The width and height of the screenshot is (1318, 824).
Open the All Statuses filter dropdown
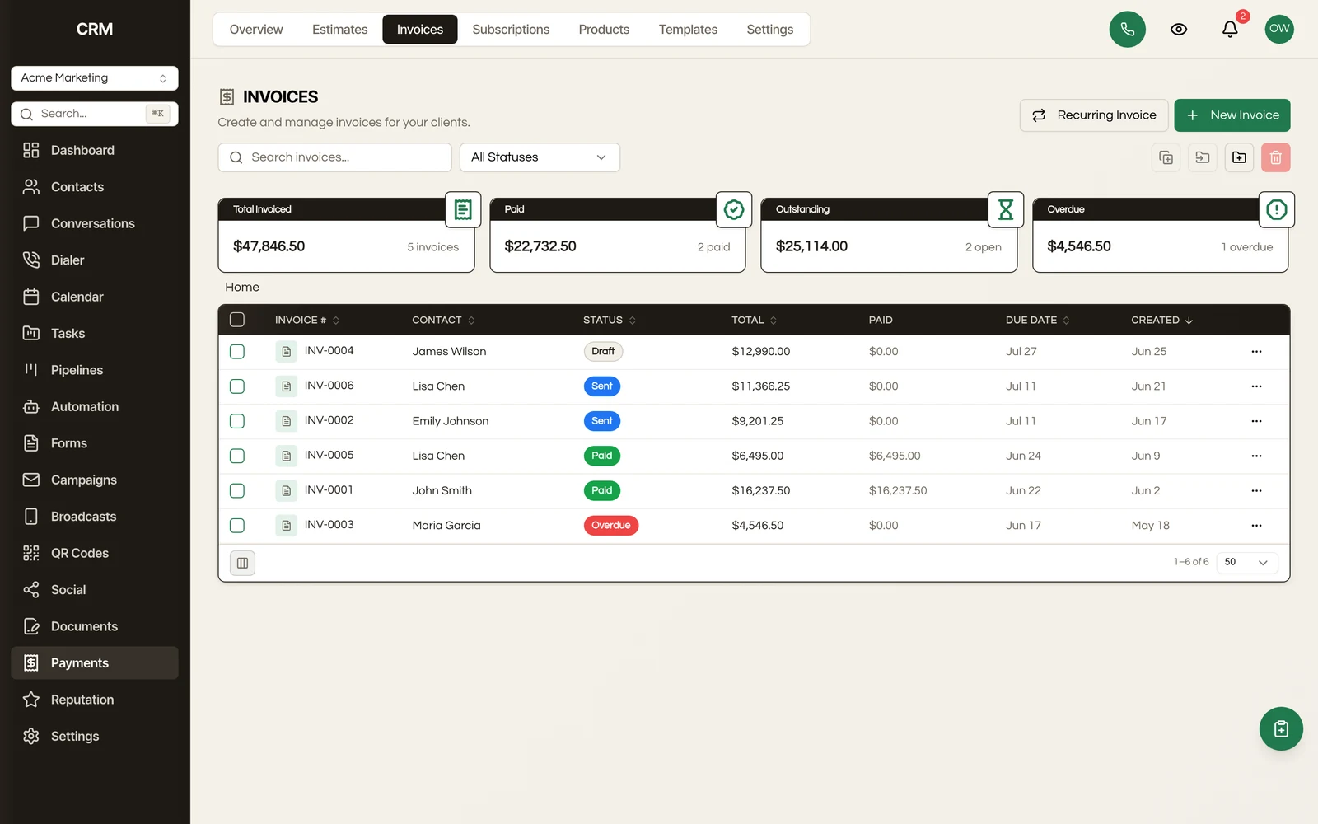540,157
